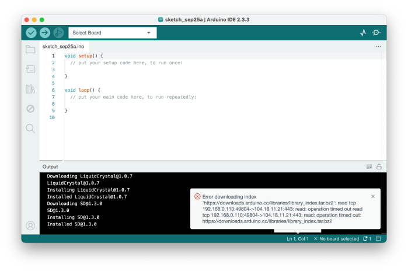Clear the output panel contents
This screenshot has width=408, height=271.
click(369, 166)
